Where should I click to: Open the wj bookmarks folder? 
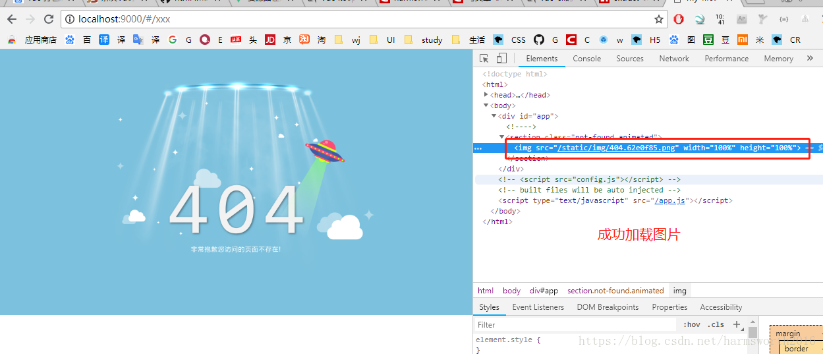coord(348,40)
